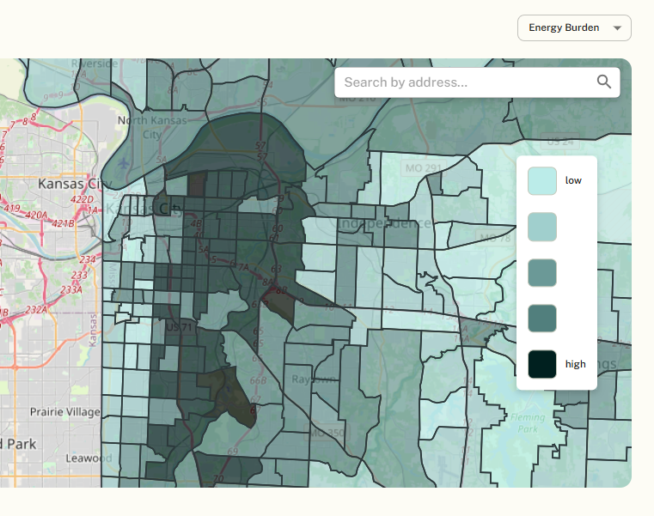Click the Leawood map label
654x516 pixels.
[x=89, y=458]
